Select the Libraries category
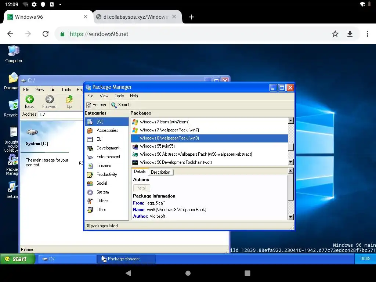This screenshot has height=282, width=376. [107, 166]
